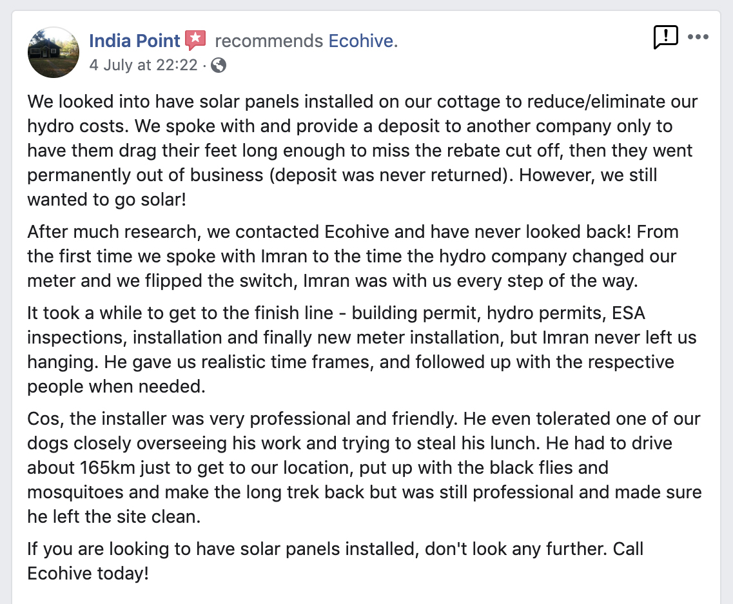Click the word recommends in the header

pyautogui.click(x=269, y=41)
